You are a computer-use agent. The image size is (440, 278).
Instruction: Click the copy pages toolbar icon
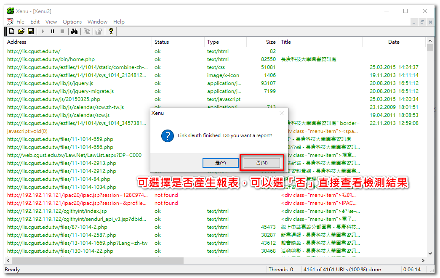click(87, 32)
